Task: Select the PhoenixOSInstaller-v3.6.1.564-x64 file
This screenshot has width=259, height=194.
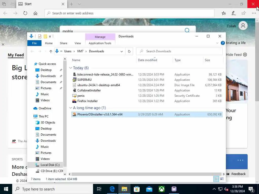Action: (147, 114)
